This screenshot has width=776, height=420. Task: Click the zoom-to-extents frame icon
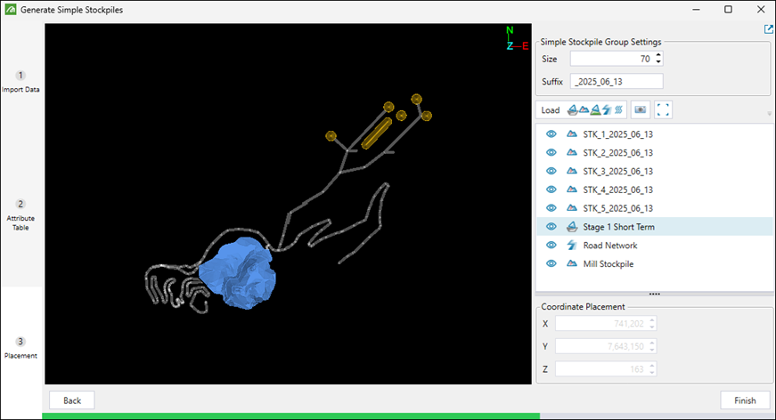coord(663,109)
